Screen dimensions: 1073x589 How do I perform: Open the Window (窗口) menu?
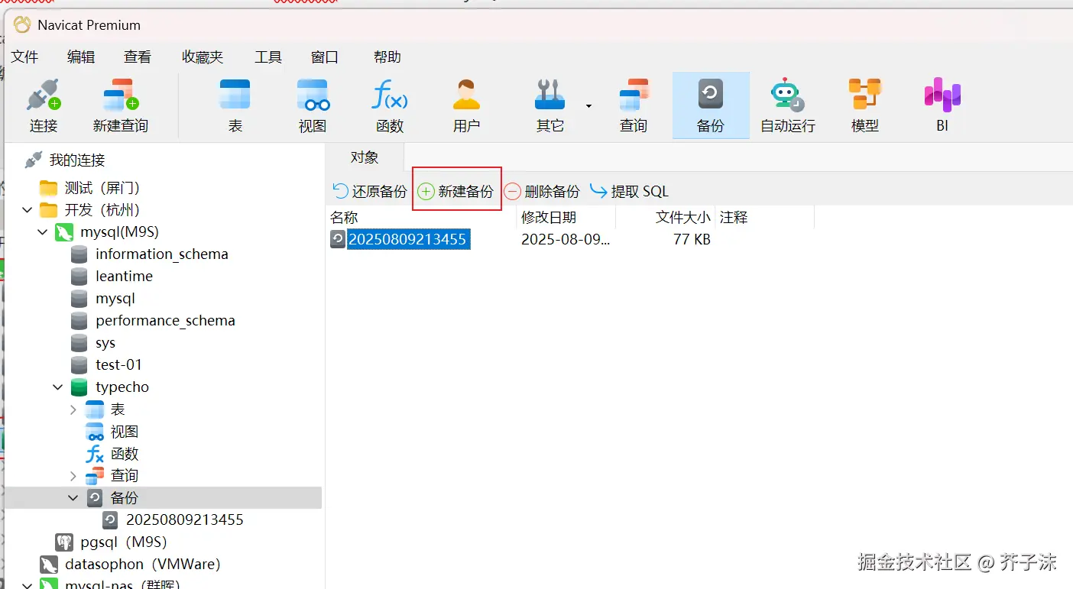click(325, 57)
